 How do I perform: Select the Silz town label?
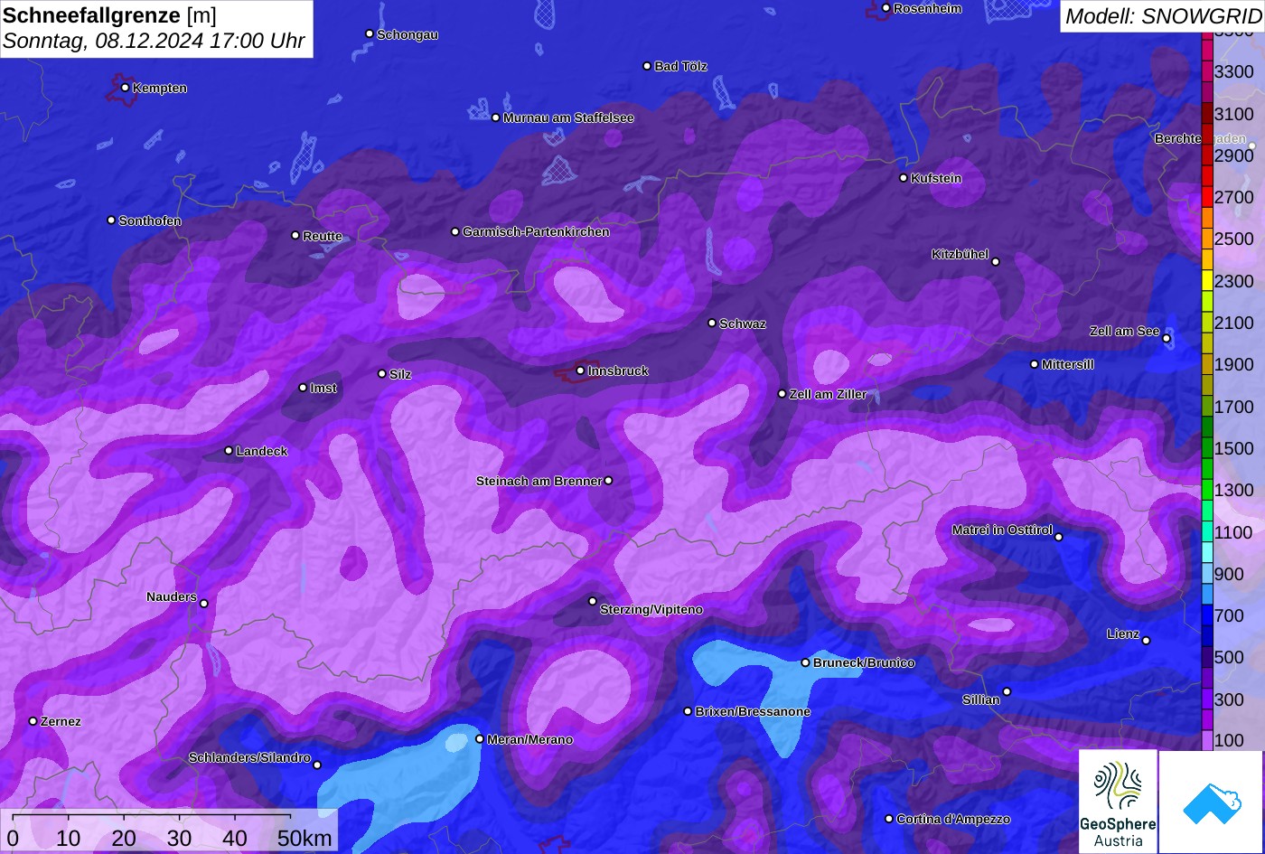click(x=400, y=374)
